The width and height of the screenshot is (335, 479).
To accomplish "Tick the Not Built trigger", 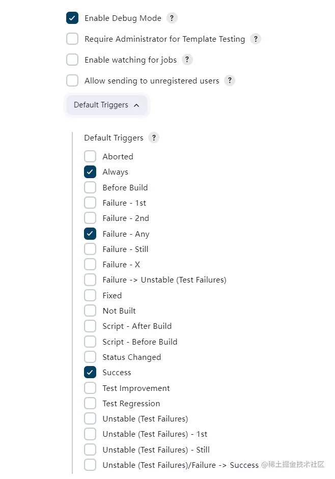I will (90, 311).
